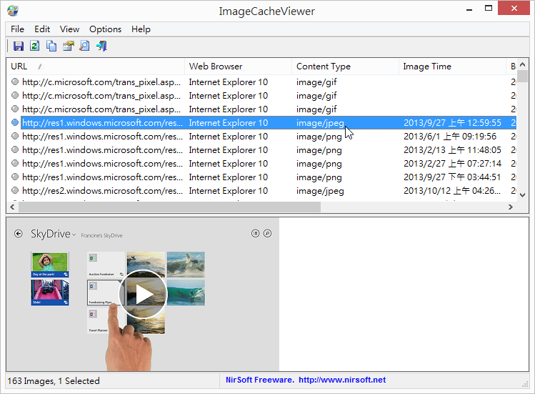Viewport: 535px width, 394px height.
Task: Click the row icon for the 2013/2/13 image
Action: pyautogui.click(x=15, y=149)
